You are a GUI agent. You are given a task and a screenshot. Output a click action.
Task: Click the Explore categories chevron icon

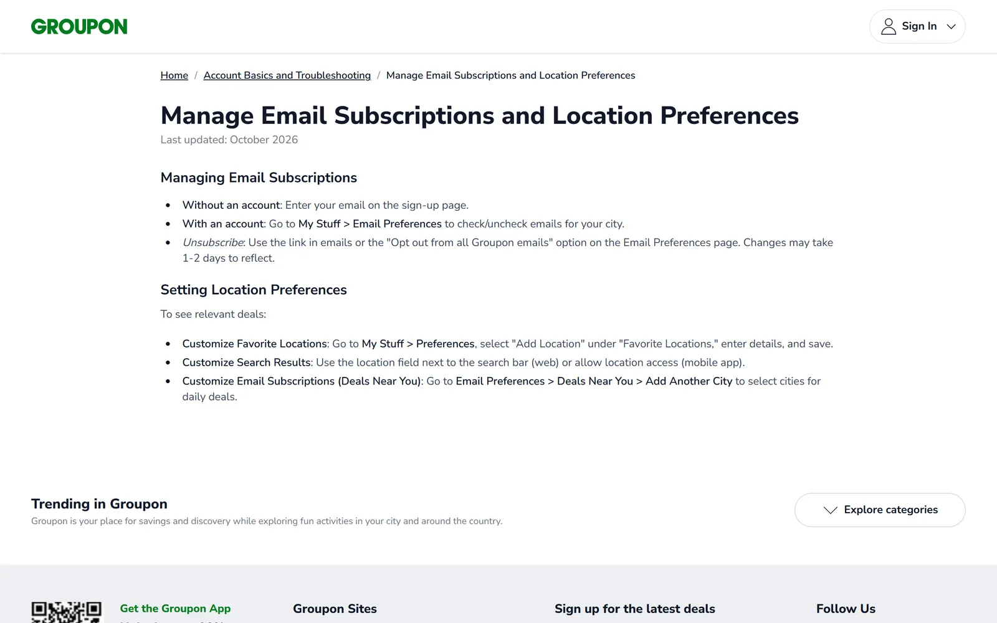[x=830, y=510]
